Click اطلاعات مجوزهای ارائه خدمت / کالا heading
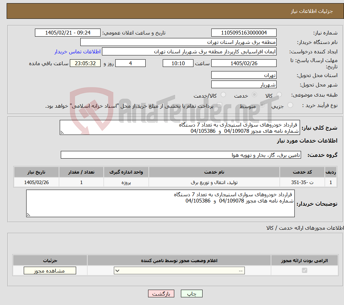Image resolution: width=344 pixels, height=305 pixels. (x=305, y=228)
